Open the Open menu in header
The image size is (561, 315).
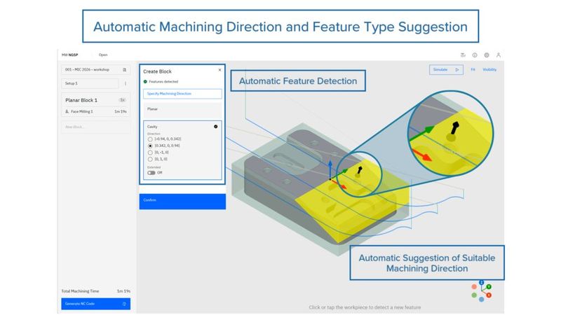tap(103, 55)
